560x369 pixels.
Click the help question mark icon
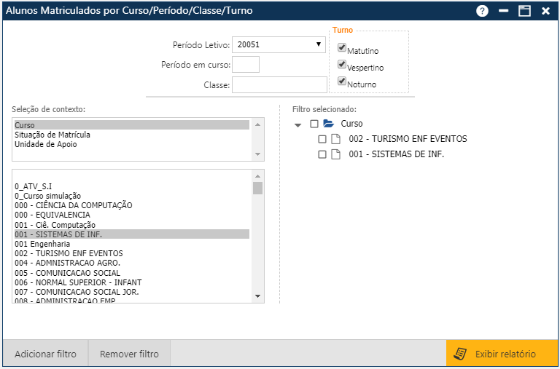[x=482, y=11]
